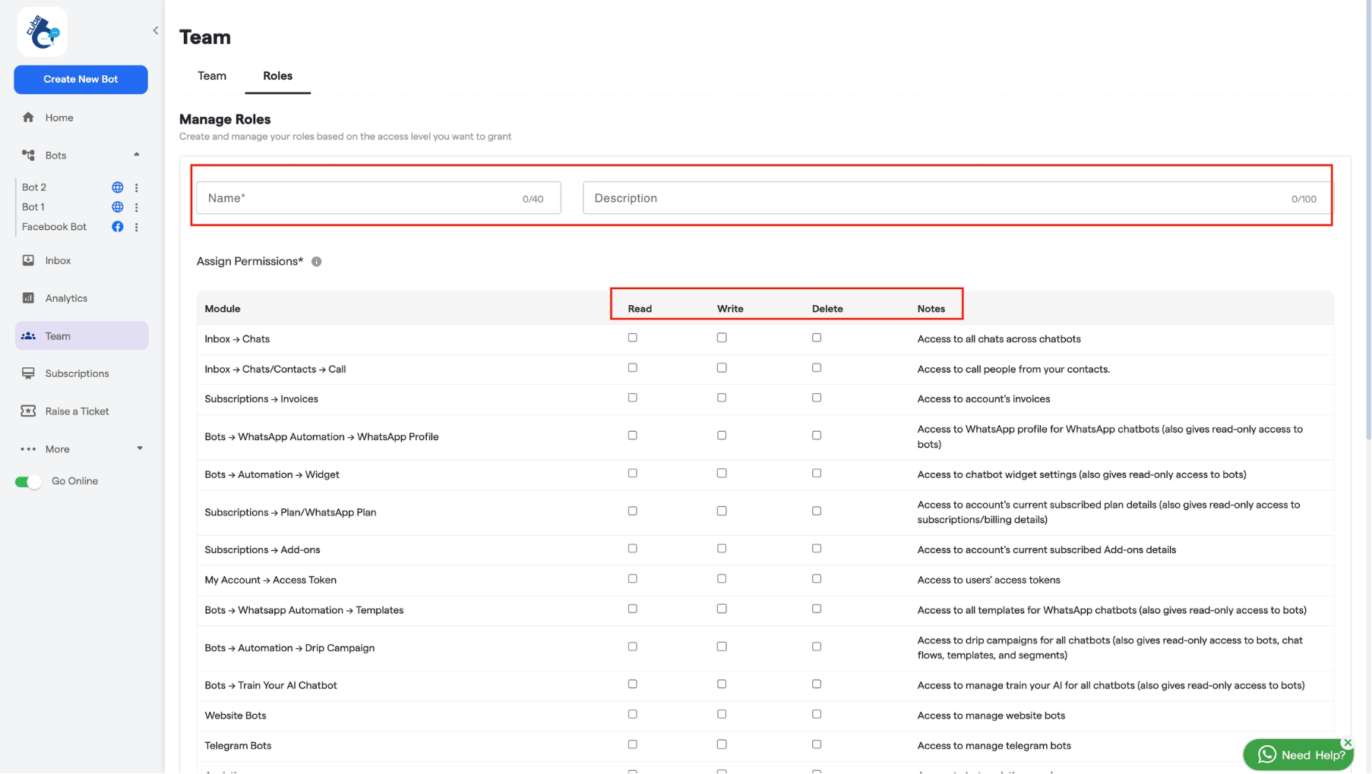Check Write for Telegram Bots
The height and width of the screenshot is (774, 1372).
tap(722, 745)
